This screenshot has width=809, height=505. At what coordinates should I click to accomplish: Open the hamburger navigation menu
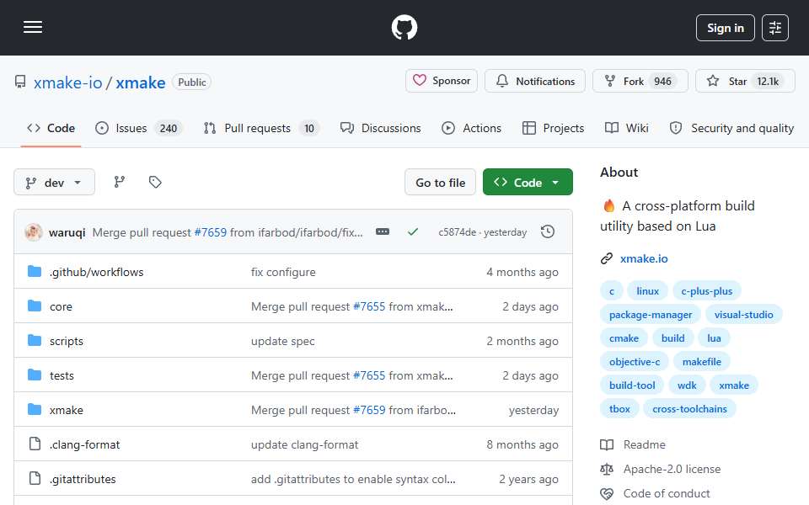coord(33,27)
